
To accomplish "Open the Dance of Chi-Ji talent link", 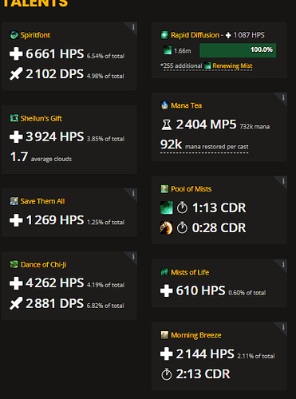I will click(x=44, y=265).
